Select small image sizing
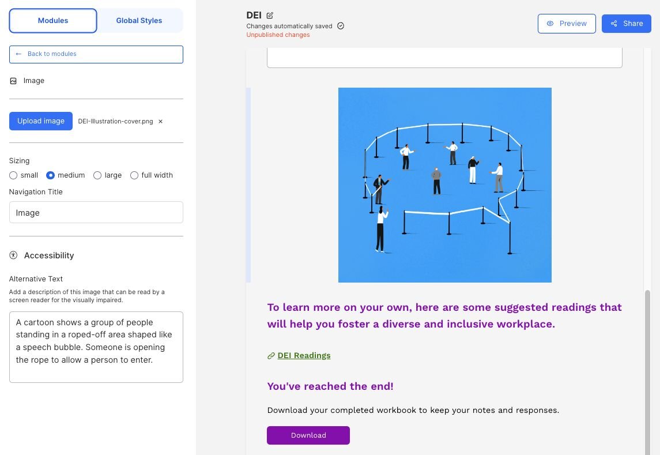Viewport: 660px width, 455px height. click(13, 175)
